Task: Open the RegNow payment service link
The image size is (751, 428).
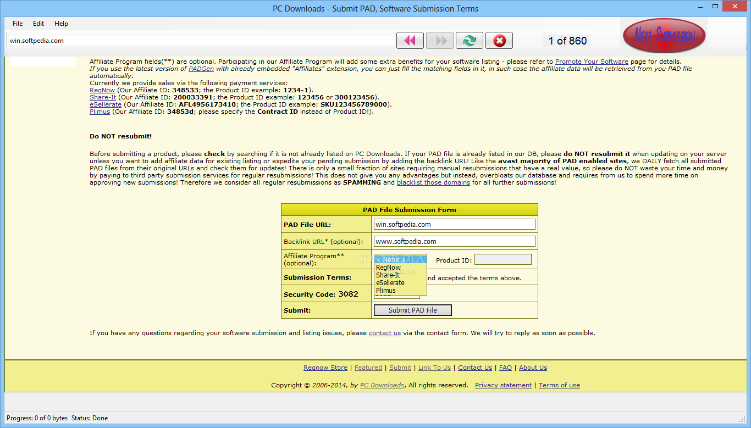Action: [102, 90]
